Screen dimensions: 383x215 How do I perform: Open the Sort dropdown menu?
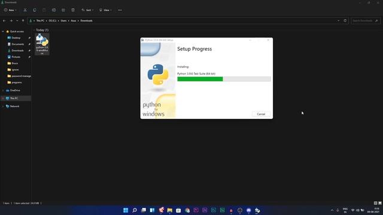87,10
